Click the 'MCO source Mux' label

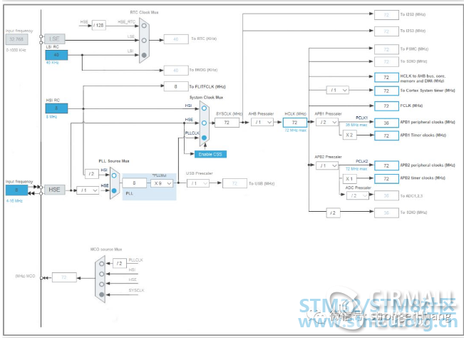coord(106,249)
